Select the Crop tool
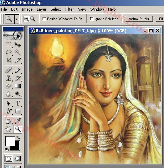Image resolution: width=164 pixels, height=168 pixels. [x=9, y=60]
